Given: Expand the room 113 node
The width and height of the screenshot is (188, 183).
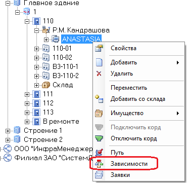Looking at the screenshot, I should 27,113.
